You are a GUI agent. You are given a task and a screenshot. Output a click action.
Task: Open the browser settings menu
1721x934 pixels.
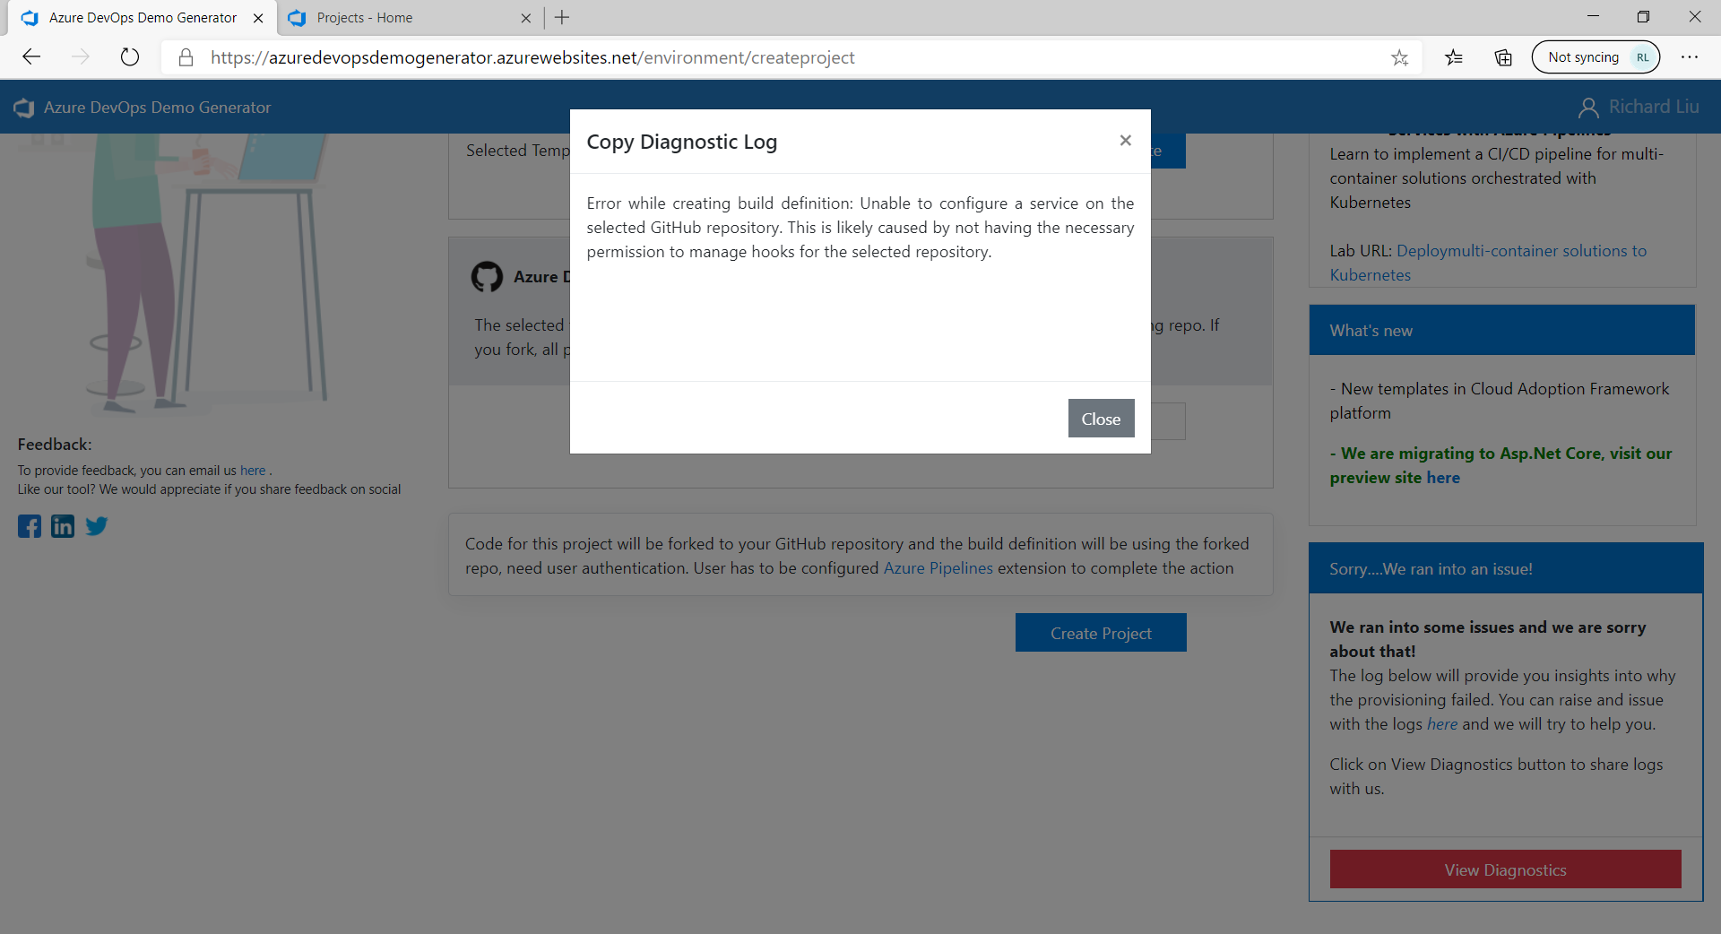tap(1691, 56)
